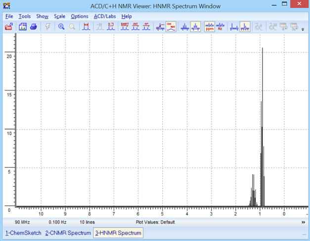Click the grayed lightning bolt icon
This screenshot has width=310, height=241.
(x=47, y=27)
